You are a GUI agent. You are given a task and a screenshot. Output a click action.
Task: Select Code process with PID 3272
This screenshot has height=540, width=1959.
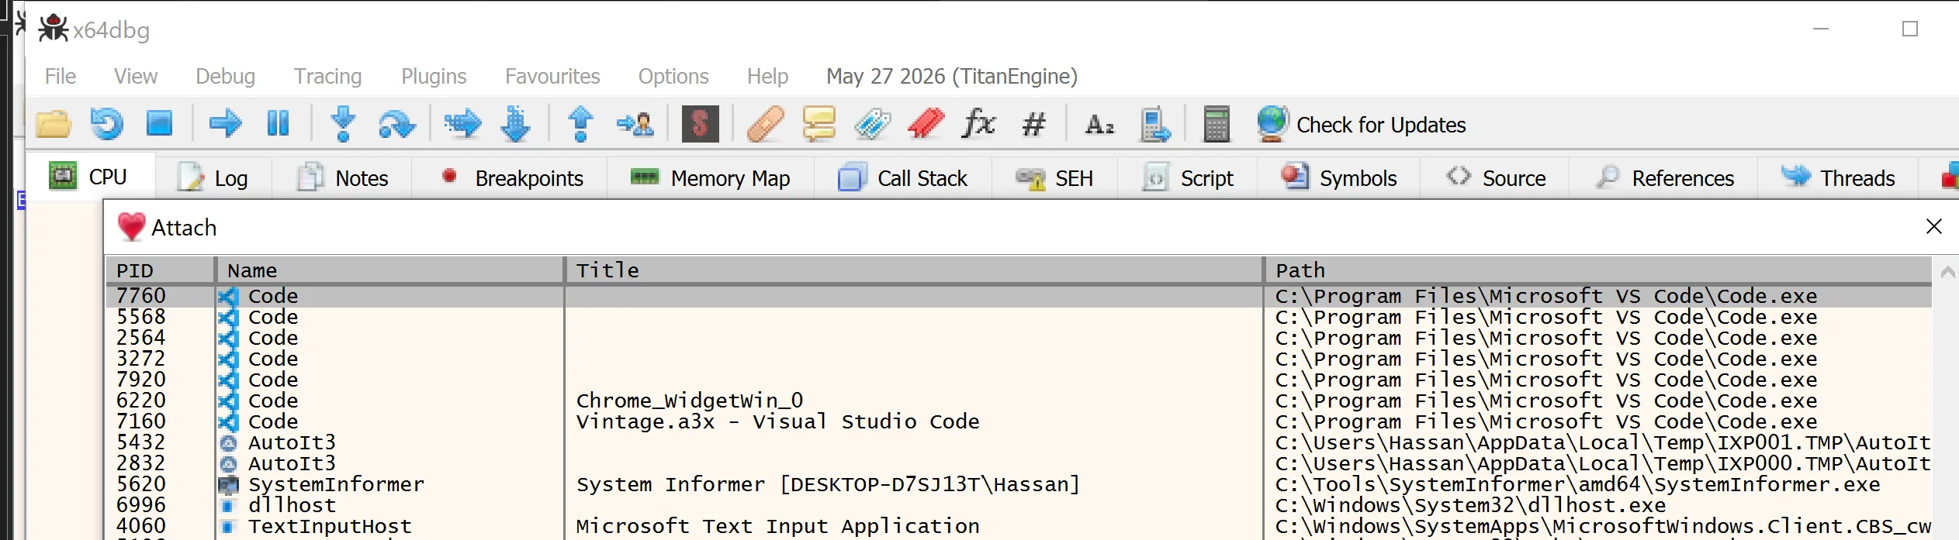(x=1019, y=359)
